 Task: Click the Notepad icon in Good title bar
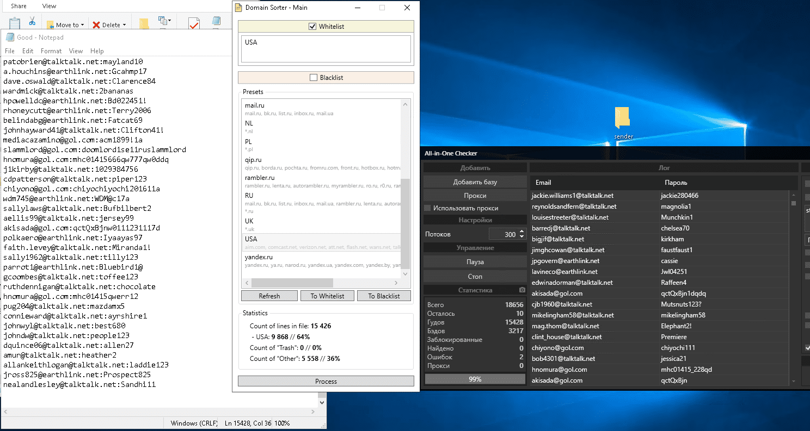pos(9,38)
